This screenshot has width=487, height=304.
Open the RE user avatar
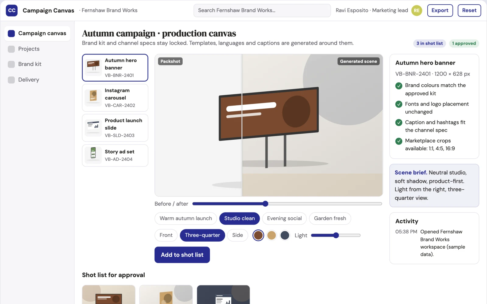(x=417, y=10)
